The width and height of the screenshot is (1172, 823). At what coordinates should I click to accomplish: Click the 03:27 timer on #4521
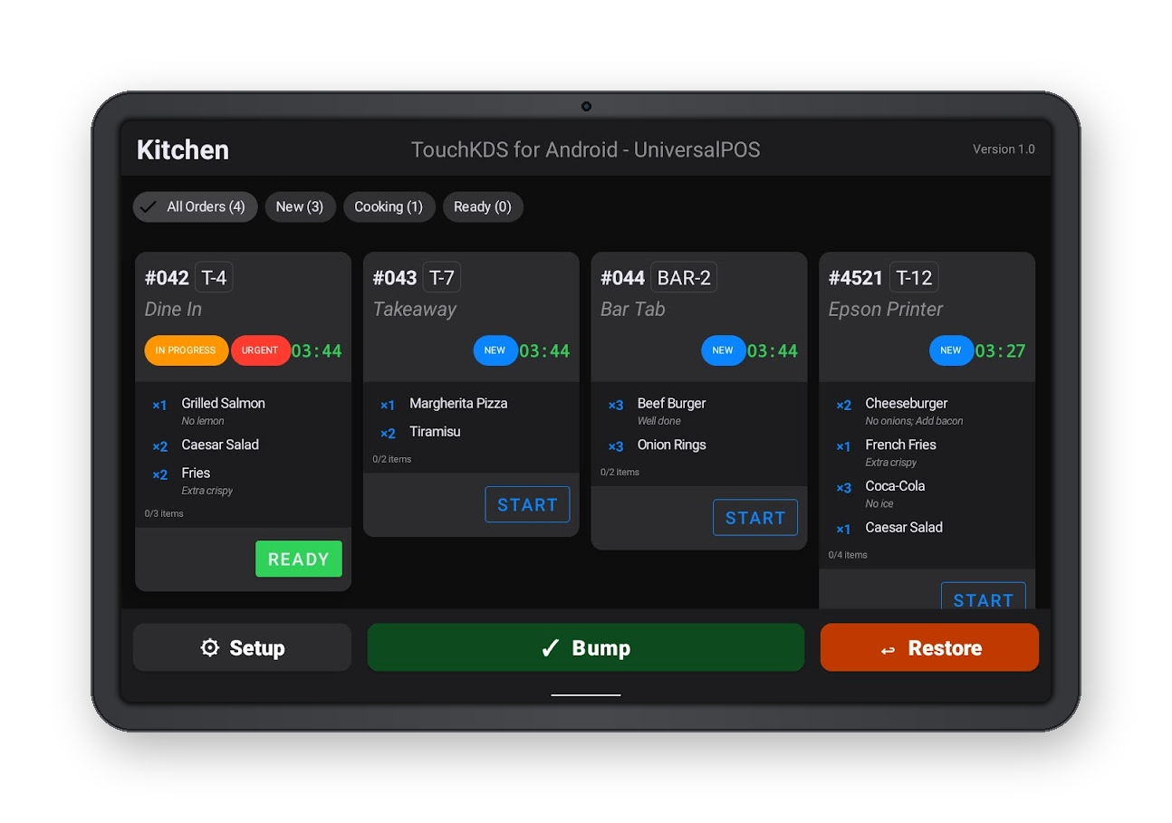pos(1001,351)
